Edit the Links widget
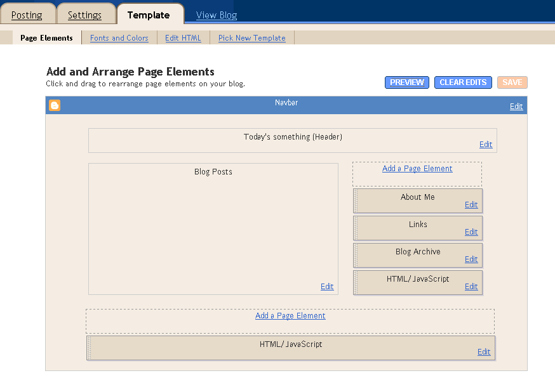Screen dimensions: 555x392 (x=471, y=232)
